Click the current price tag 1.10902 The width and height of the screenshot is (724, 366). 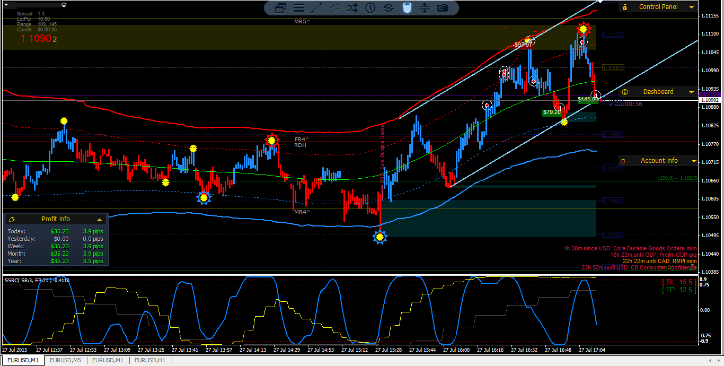click(x=710, y=100)
